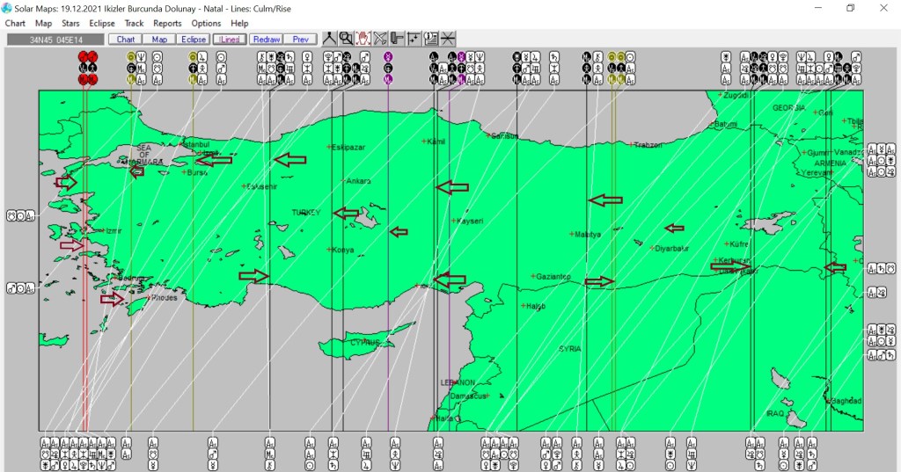Click the Ankara city marker on the map

tap(344, 181)
